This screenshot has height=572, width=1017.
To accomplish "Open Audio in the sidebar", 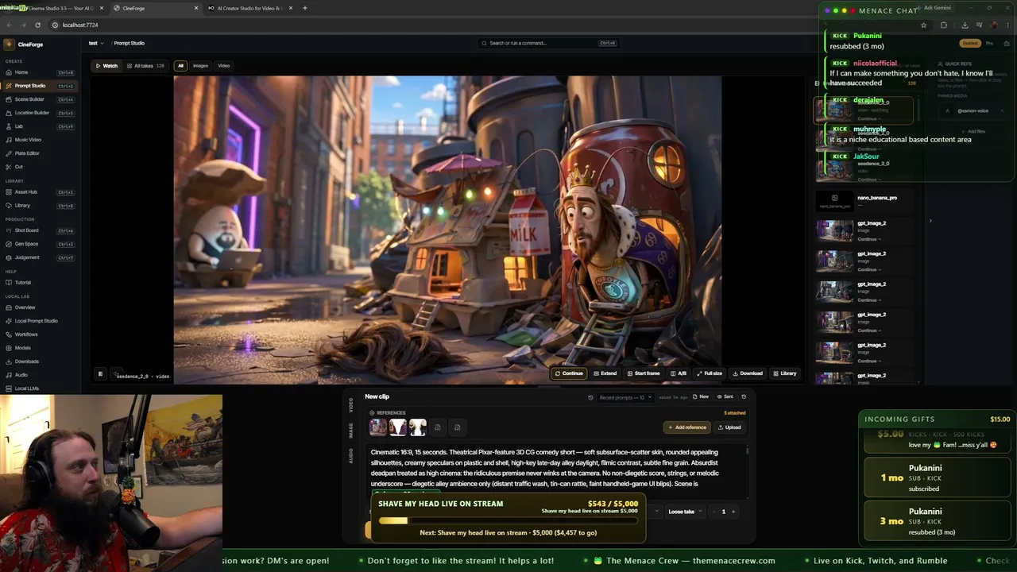I will click(x=40, y=375).
